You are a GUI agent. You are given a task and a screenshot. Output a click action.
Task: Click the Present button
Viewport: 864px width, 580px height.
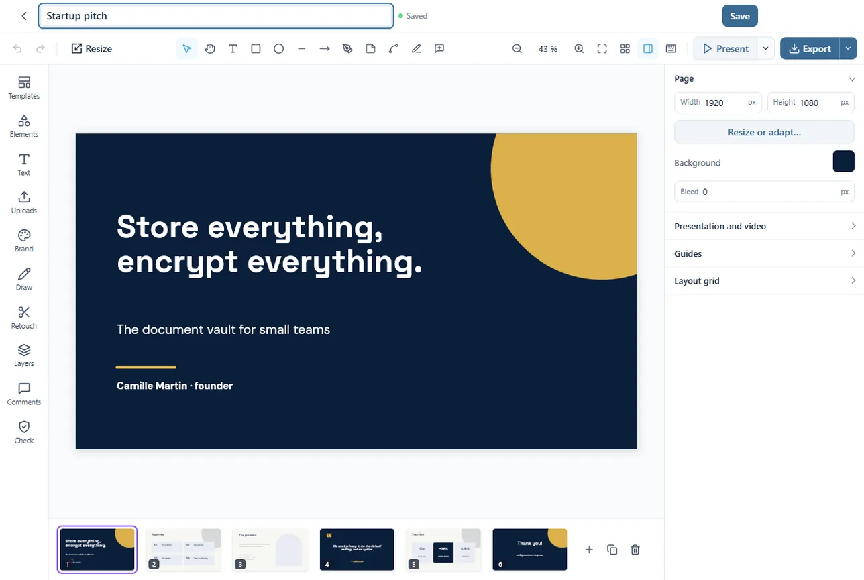pos(725,48)
